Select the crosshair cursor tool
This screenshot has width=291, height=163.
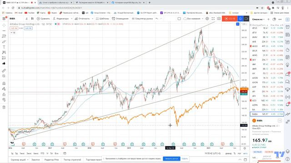coord(4,25)
